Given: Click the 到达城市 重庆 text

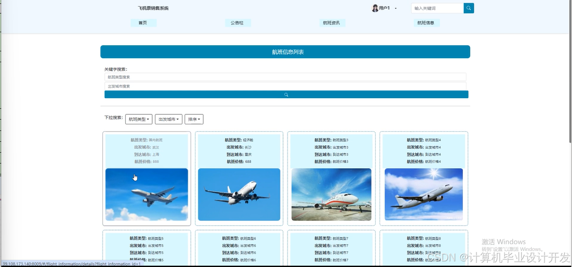Looking at the screenshot, I should (x=239, y=154).
